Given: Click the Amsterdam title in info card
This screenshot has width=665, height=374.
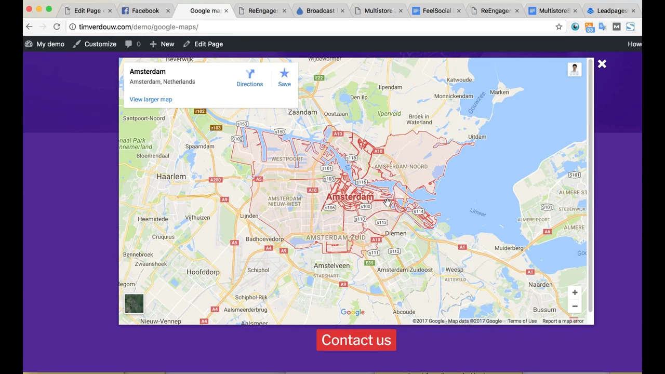Looking at the screenshot, I should [x=148, y=72].
